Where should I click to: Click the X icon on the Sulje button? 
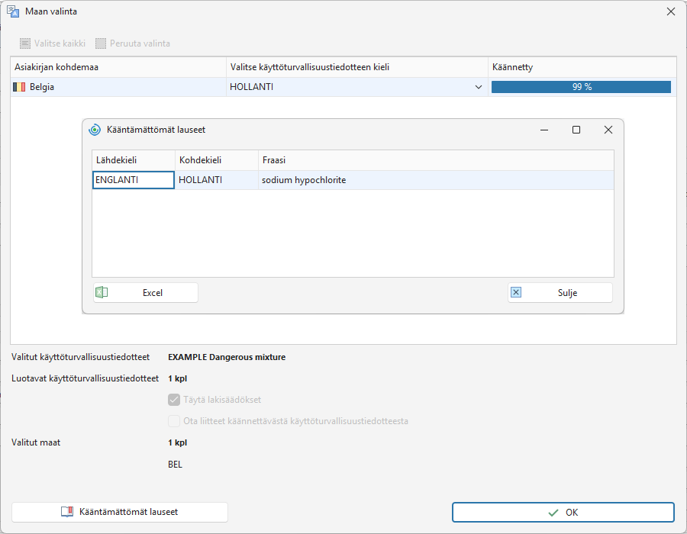tap(516, 292)
